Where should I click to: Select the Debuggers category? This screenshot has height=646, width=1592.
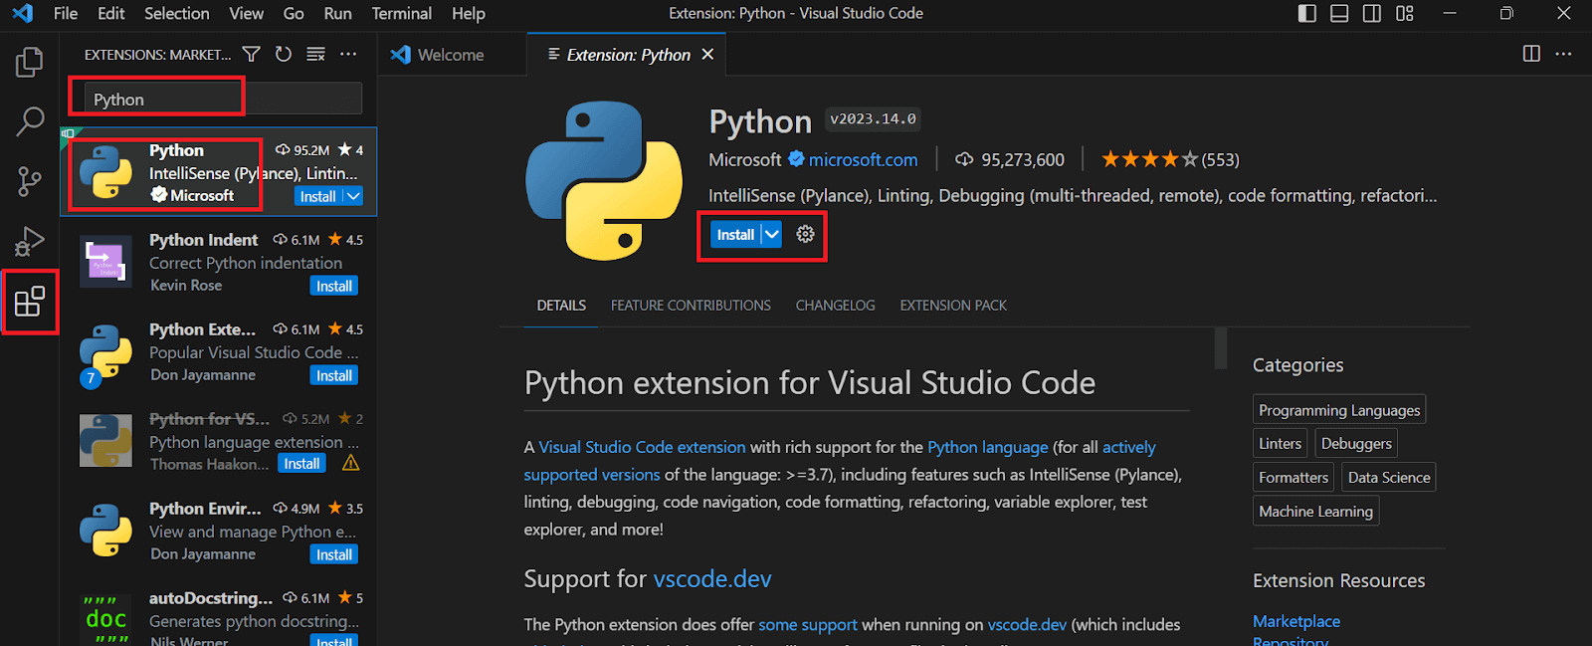[1356, 443]
